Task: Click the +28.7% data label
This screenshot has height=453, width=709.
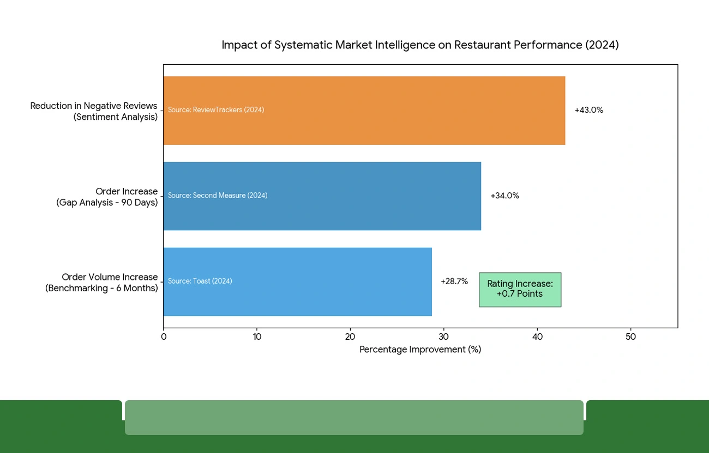Action: (454, 281)
